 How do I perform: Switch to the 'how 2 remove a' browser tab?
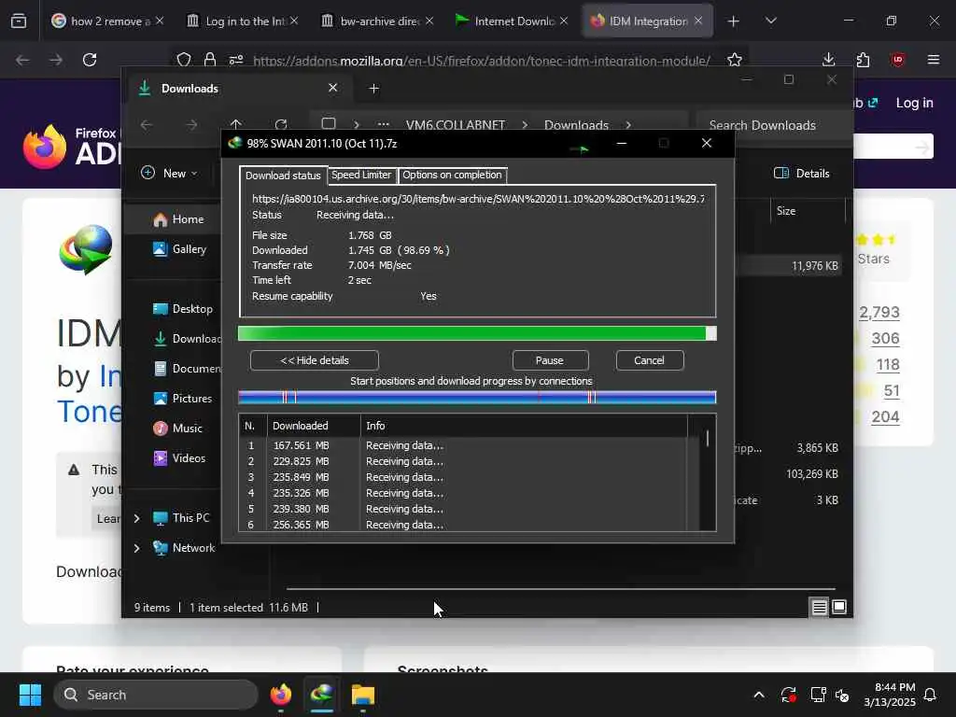[107, 21]
